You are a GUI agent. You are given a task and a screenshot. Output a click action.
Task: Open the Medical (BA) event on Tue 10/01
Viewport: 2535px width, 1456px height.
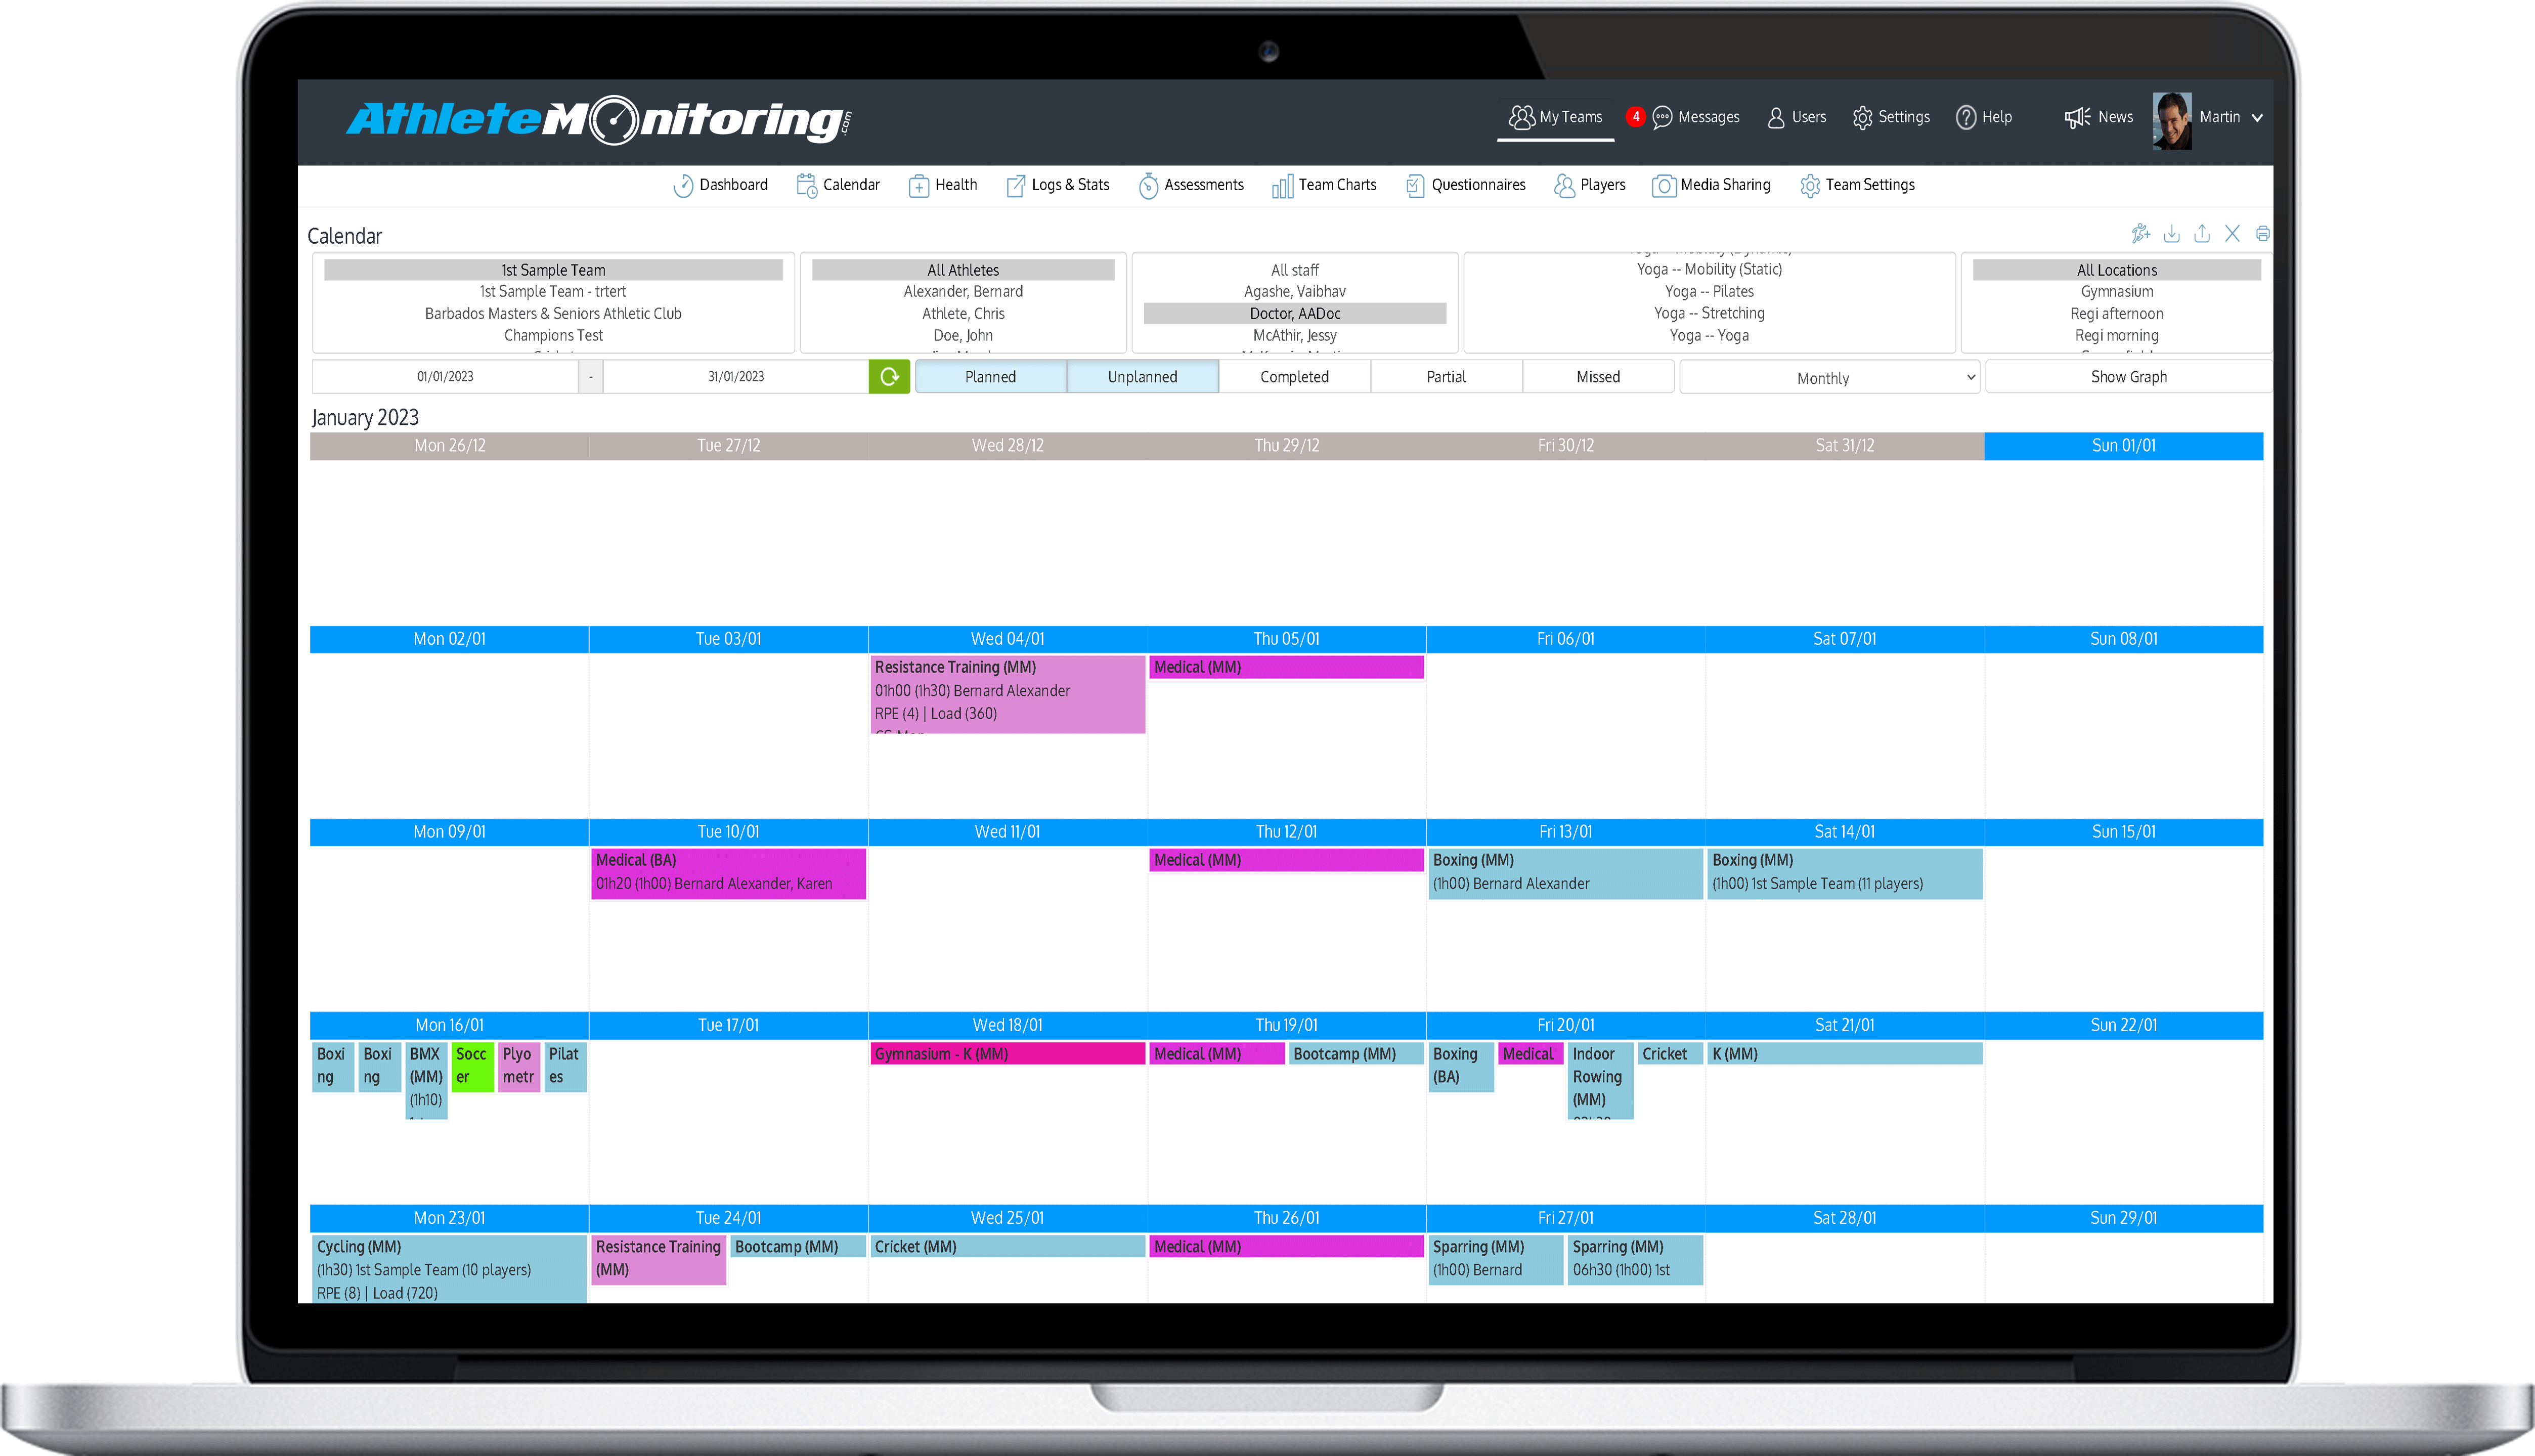pos(729,871)
